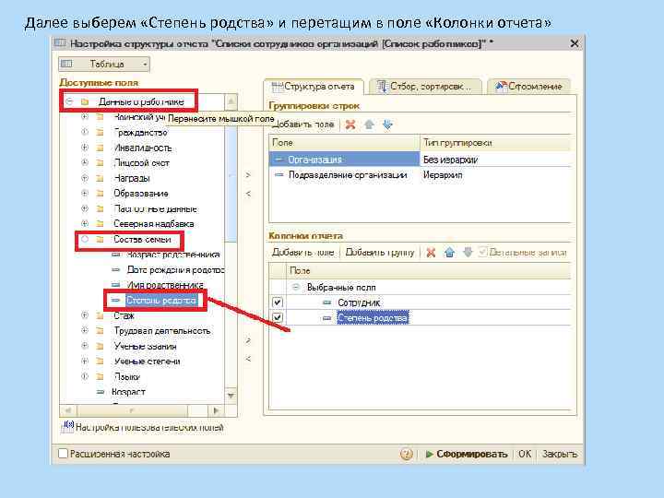Click the Без иерархии grouping type cell
This screenshot has height=498, width=664.
[495, 160]
